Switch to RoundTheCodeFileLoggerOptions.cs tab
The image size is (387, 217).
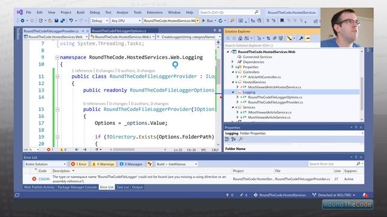(x=119, y=31)
